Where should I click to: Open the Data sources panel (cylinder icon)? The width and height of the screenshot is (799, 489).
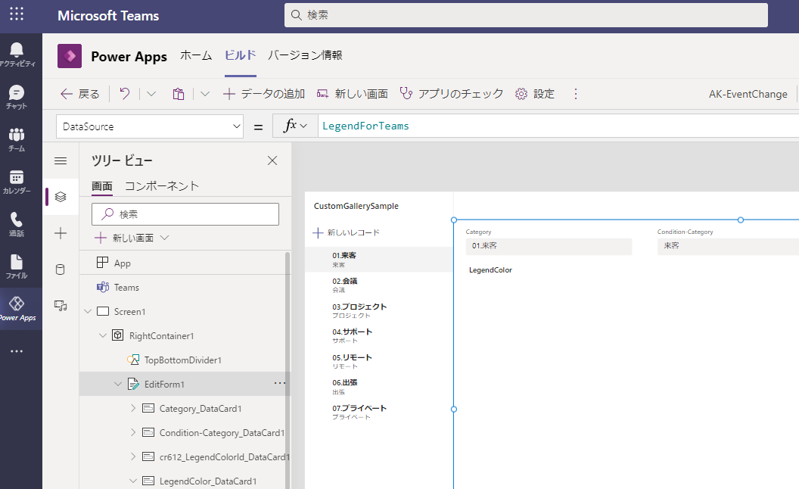pos(60,269)
